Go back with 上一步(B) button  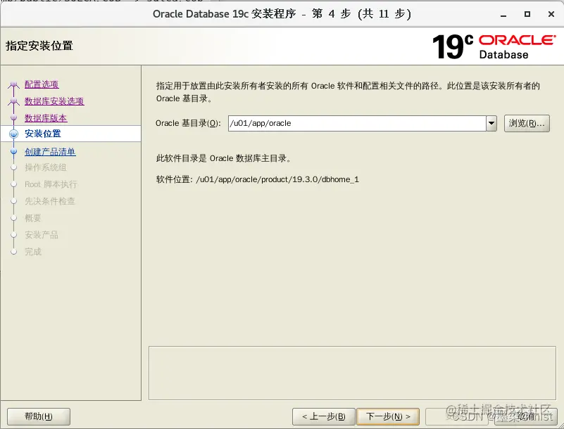point(324,416)
